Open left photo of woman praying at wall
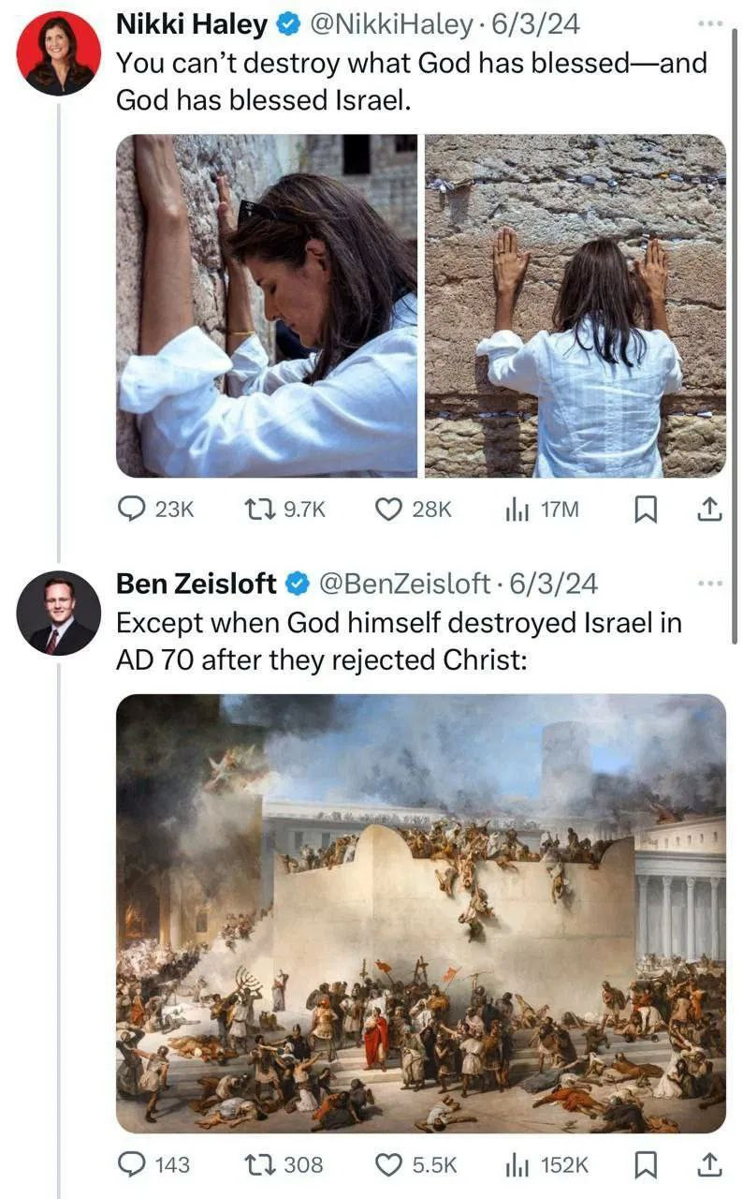743x1199 pixels. click(267, 306)
